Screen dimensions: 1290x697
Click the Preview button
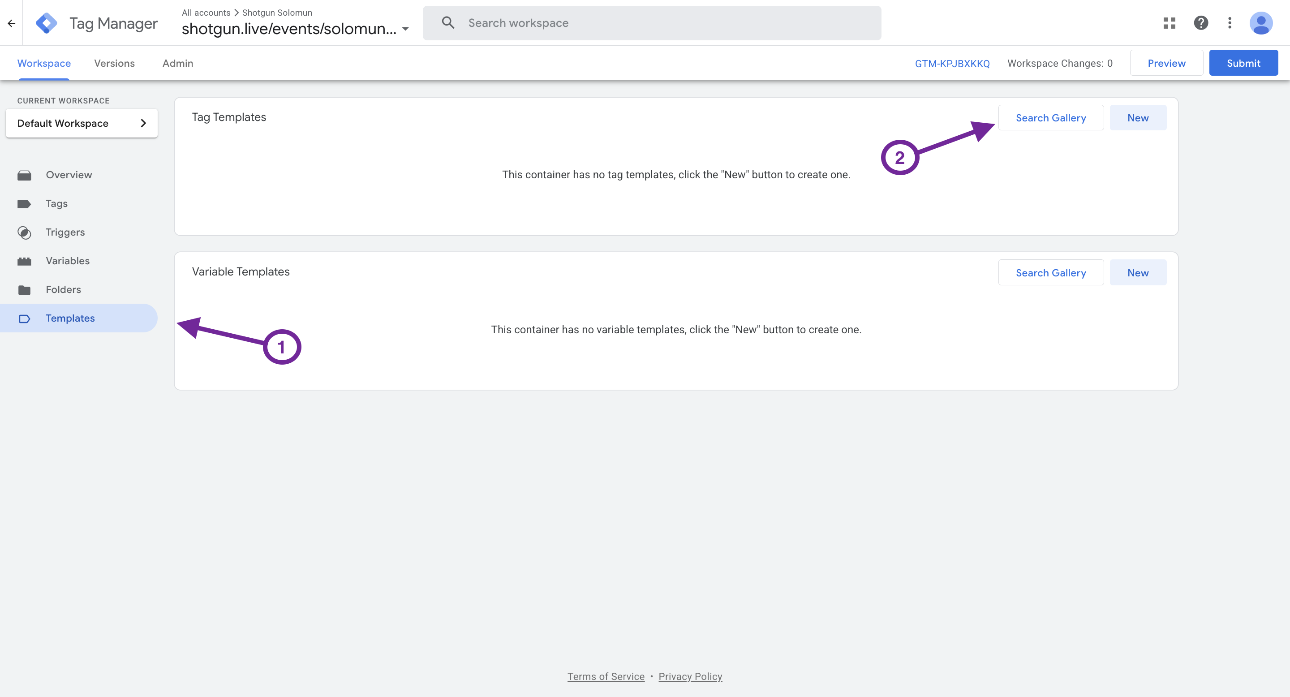(1166, 63)
